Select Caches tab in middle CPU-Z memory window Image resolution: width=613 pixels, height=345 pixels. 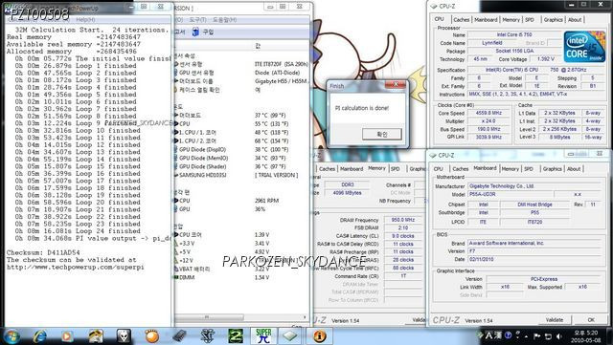point(328,168)
